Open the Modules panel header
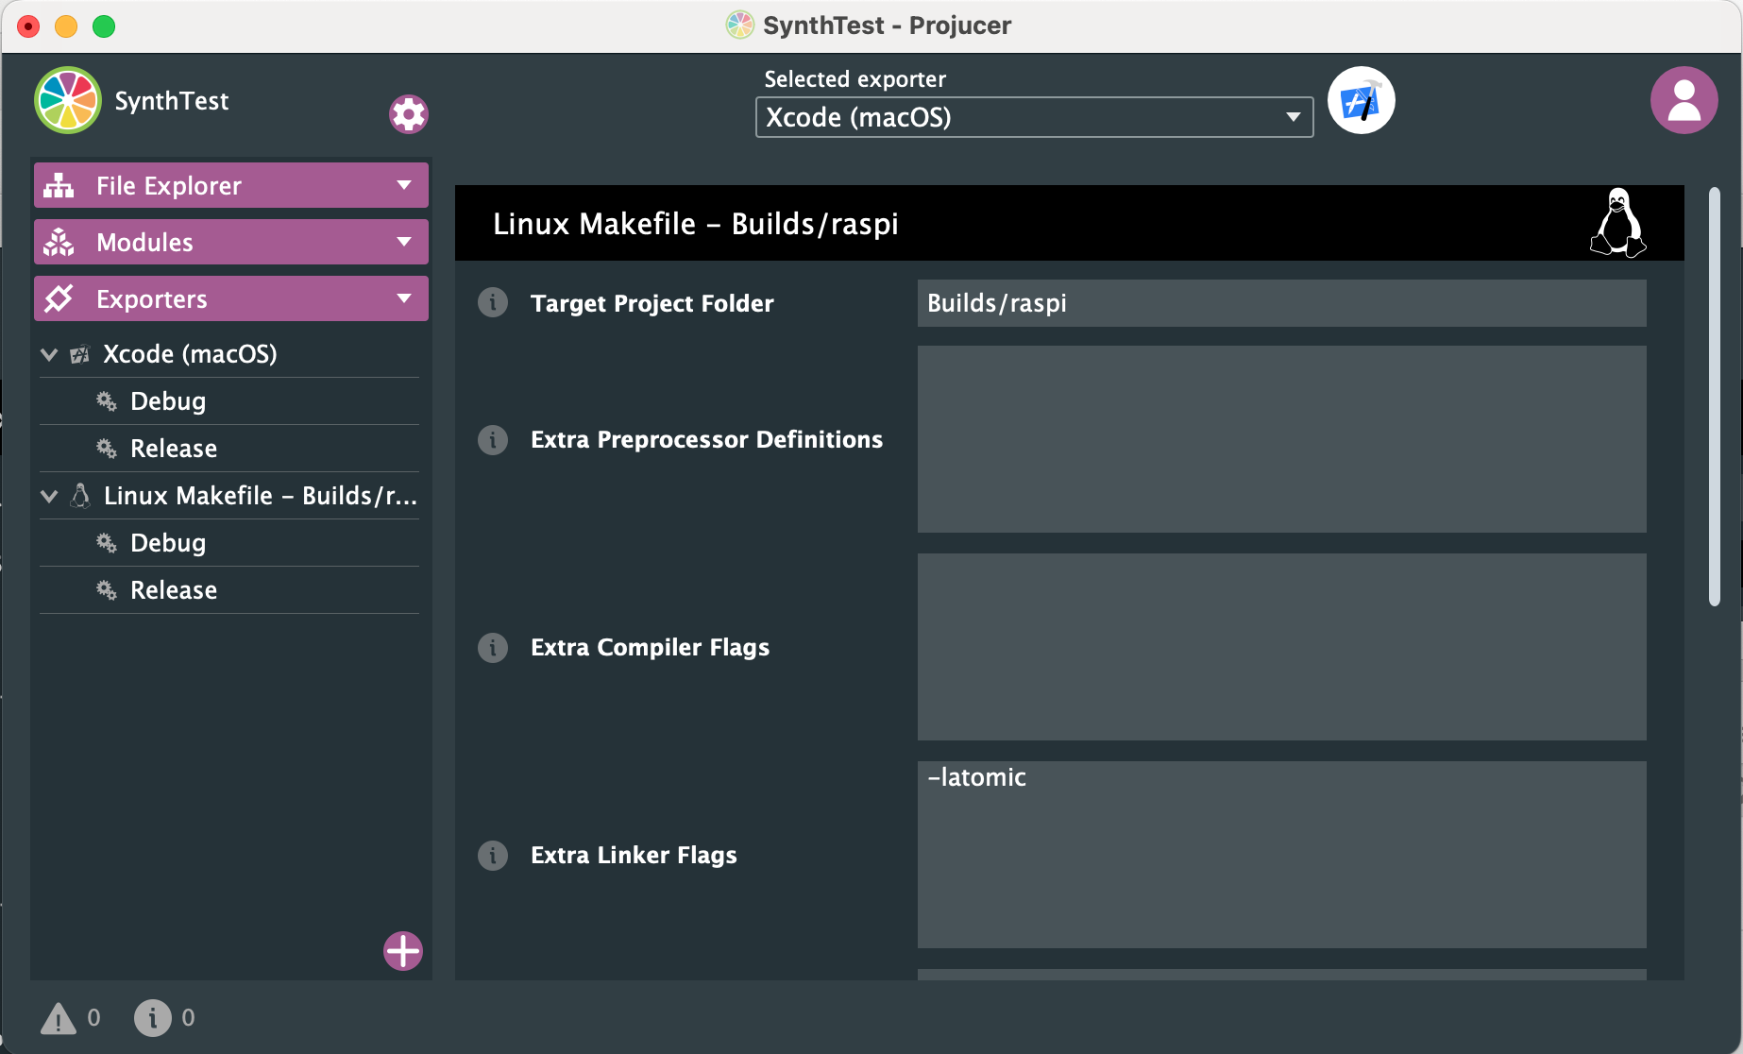The image size is (1743, 1054). point(231,242)
